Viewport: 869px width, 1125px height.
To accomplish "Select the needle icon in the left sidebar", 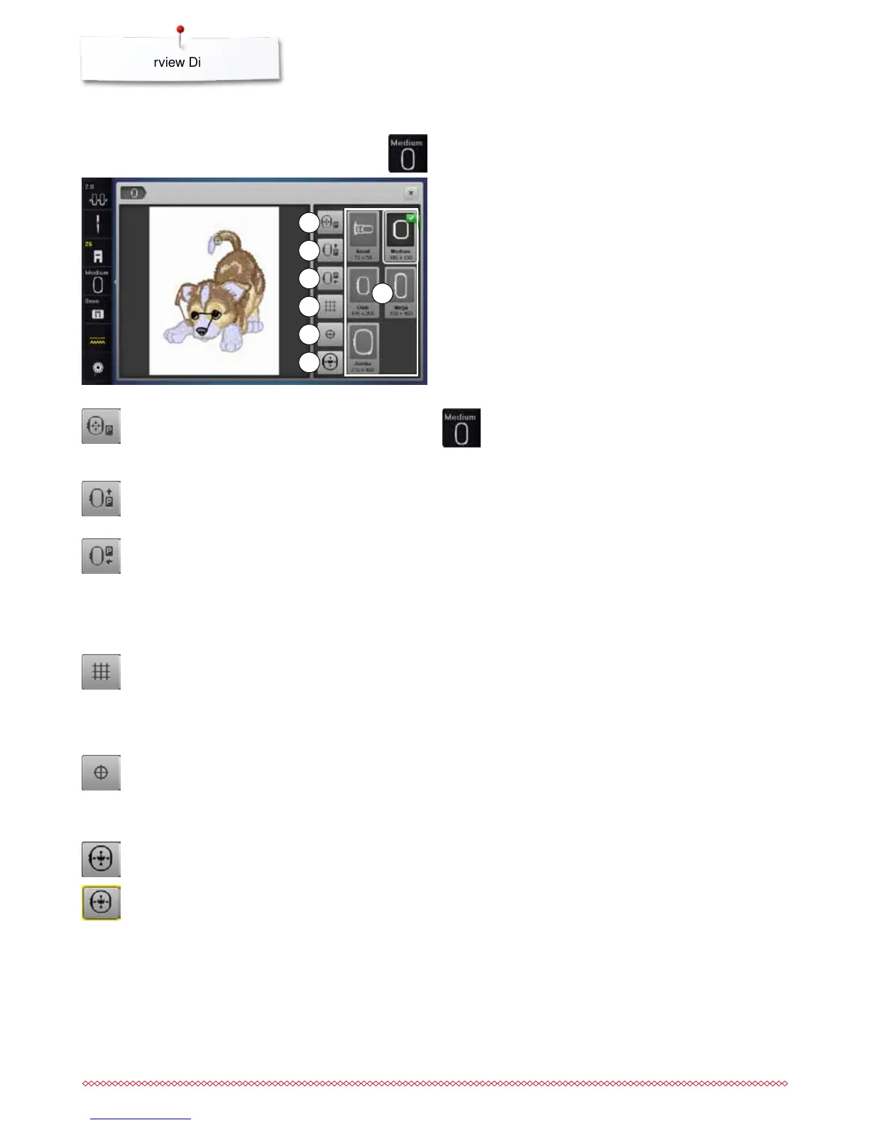I will [97, 224].
